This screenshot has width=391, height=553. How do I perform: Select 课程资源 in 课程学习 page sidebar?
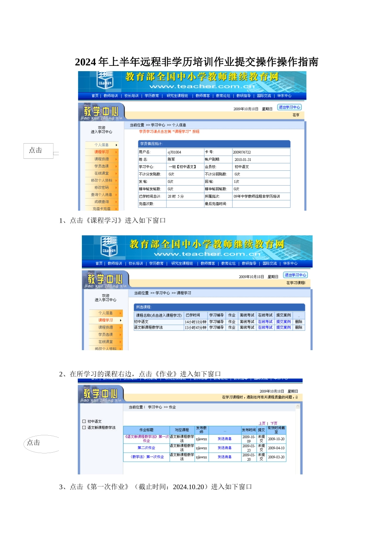(106, 328)
